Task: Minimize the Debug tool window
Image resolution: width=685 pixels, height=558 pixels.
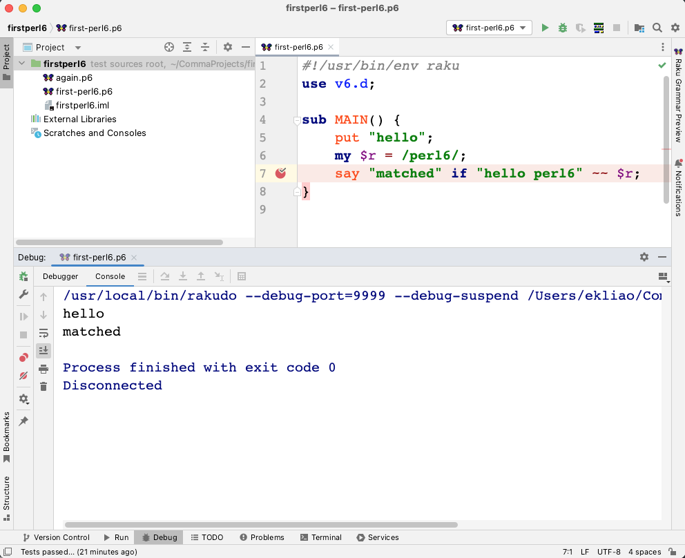Action: [x=662, y=257]
